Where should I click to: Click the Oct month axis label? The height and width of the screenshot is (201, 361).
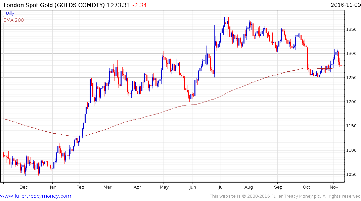point(307,187)
